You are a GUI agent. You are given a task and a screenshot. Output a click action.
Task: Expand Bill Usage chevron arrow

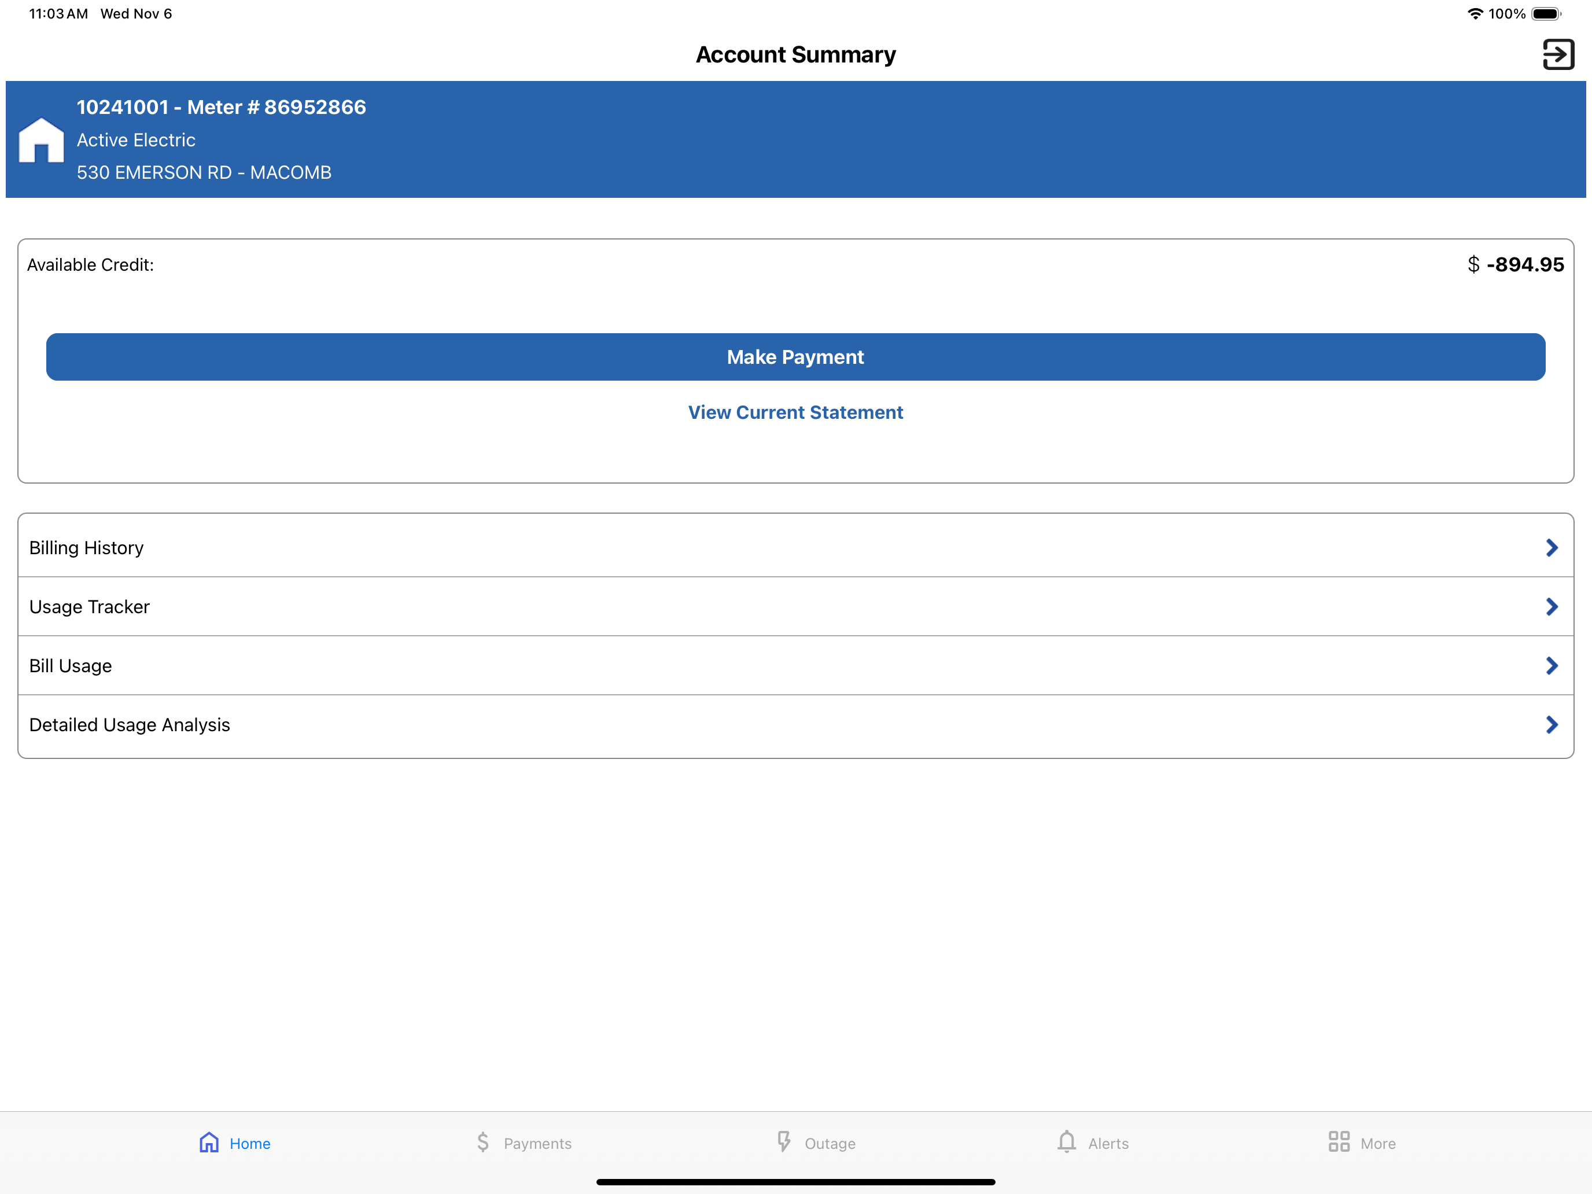tap(1552, 666)
